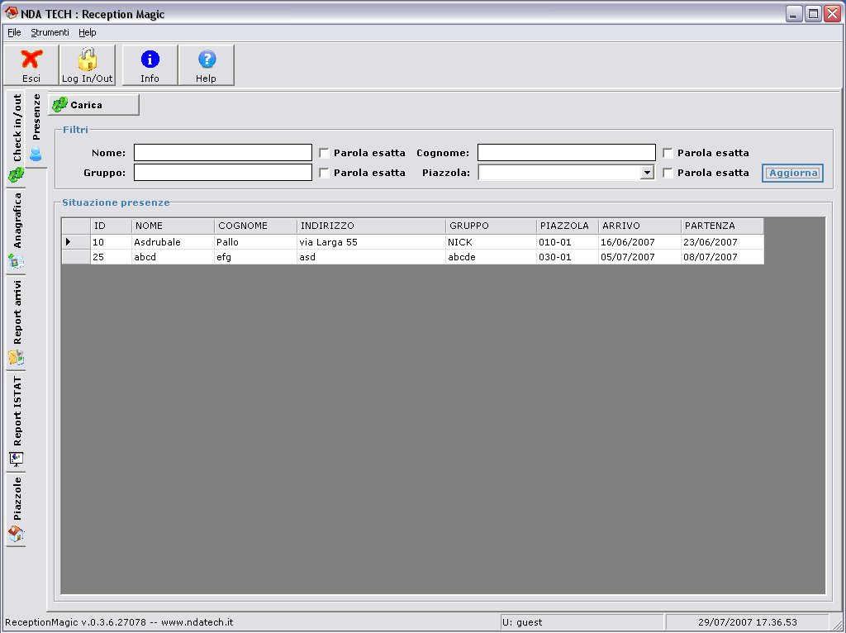
Task: Click the red X Esci toolbar icon
Action: click(31, 59)
